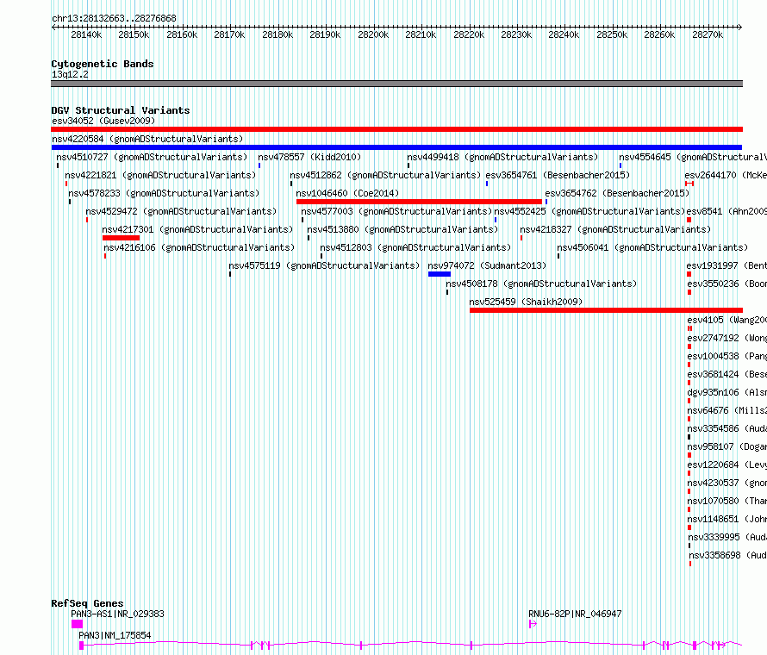Click the Cytogenetic Bands track title

(x=103, y=64)
